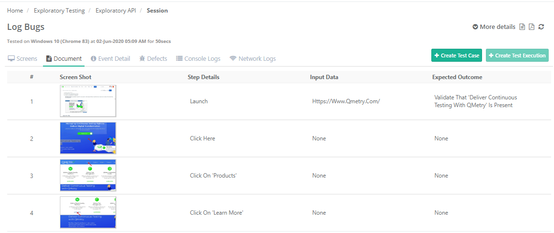
Task: Click the refresh session icon
Action: [x=541, y=27]
